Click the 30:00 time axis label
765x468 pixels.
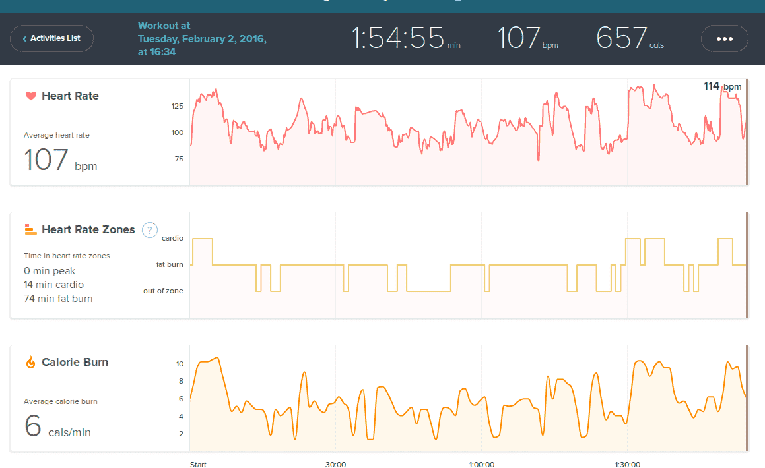[x=335, y=464]
